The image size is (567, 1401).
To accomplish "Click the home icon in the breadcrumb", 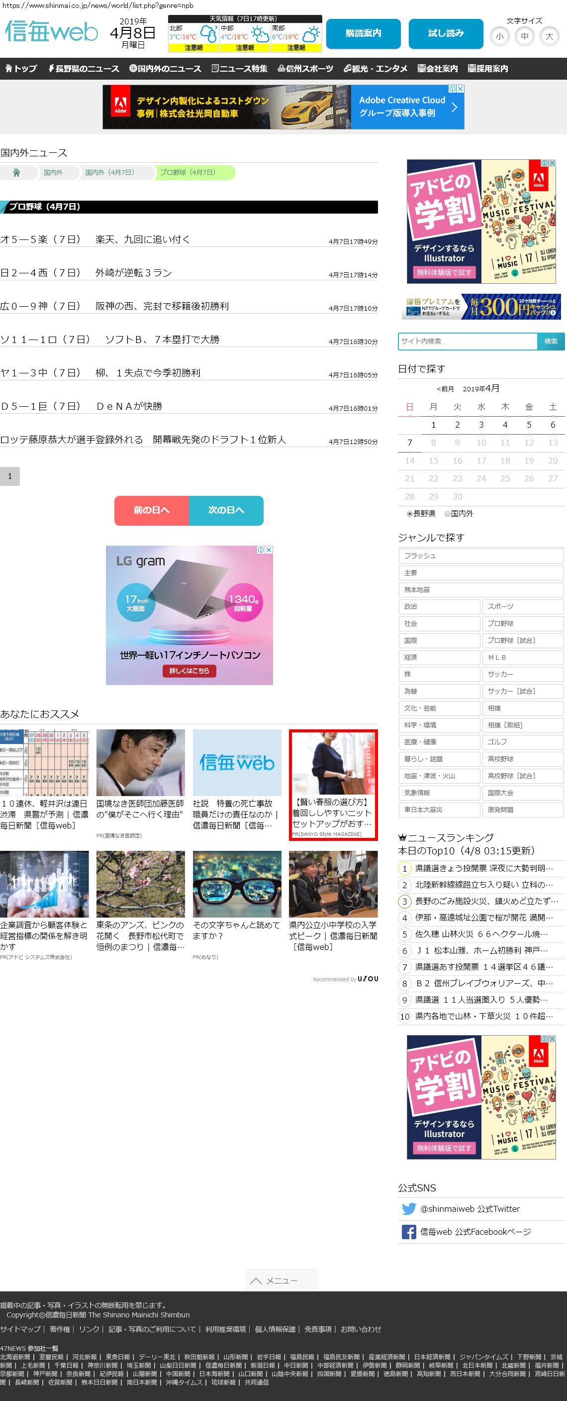I will (x=16, y=172).
